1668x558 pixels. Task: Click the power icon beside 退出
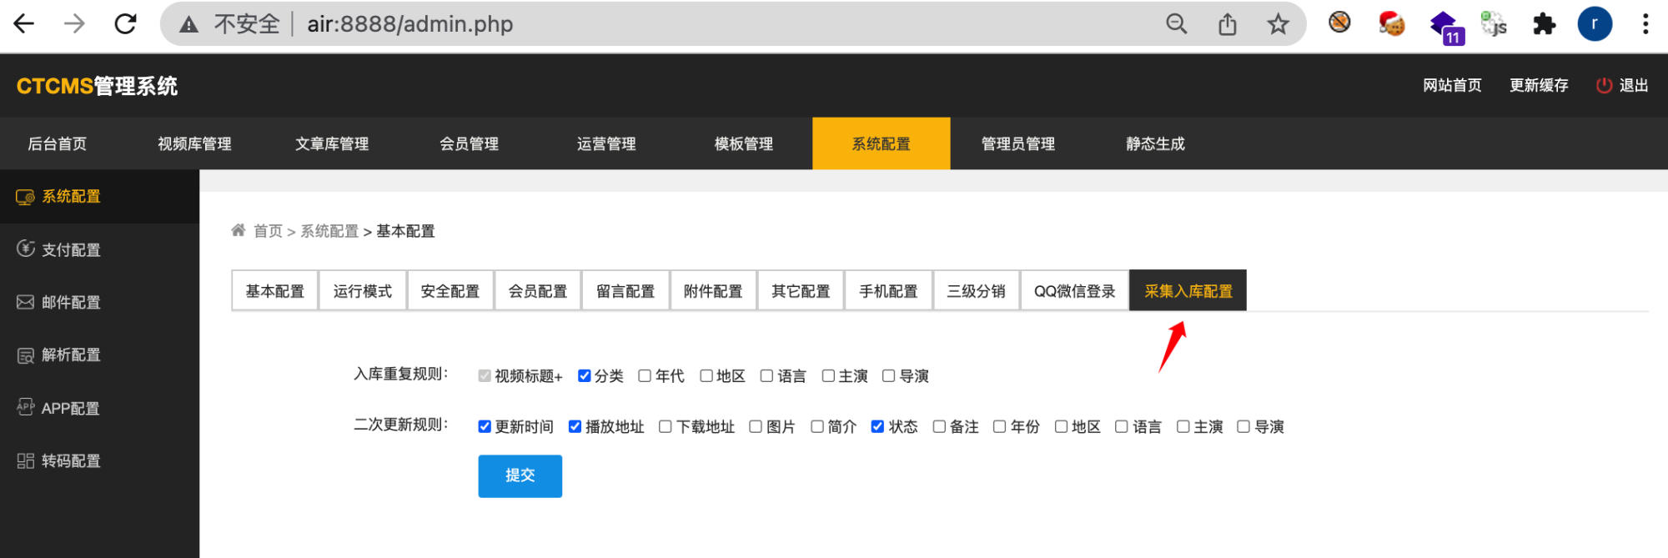pyautogui.click(x=1604, y=85)
